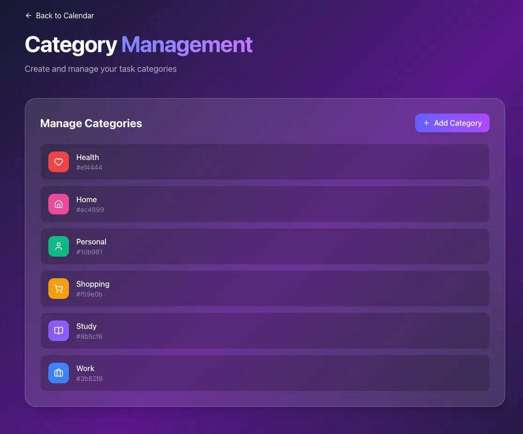Image resolution: width=523 pixels, height=434 pixels.
Task: Select the Home category name
Action: 86,199
